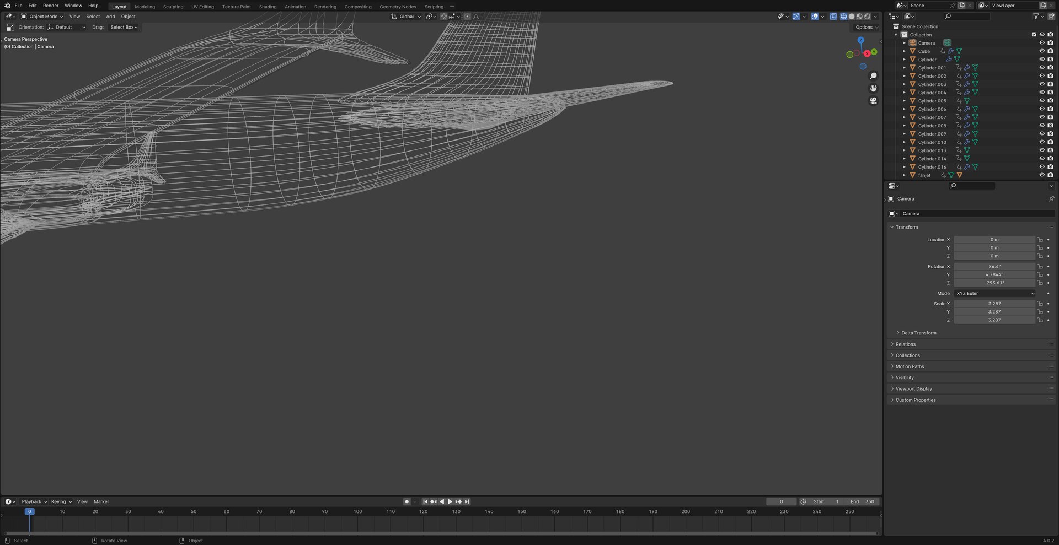This screenshot has height=545, width=1059.
Task: Uncheck Collection exclude checkbox
Action: [x=1034, y=35]
